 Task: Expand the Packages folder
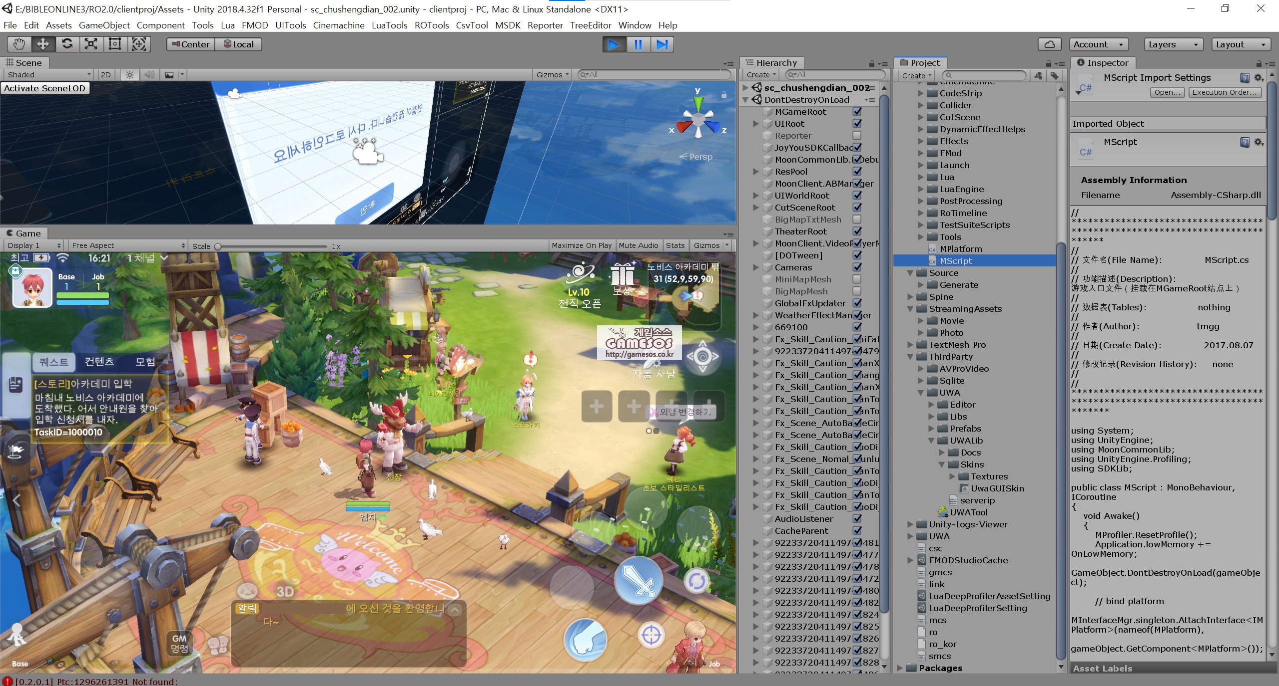coord(900,668)
